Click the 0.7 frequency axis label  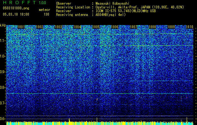click(3, 103)
